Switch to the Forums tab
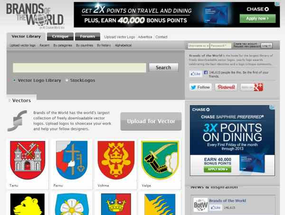 pos(87,37)
